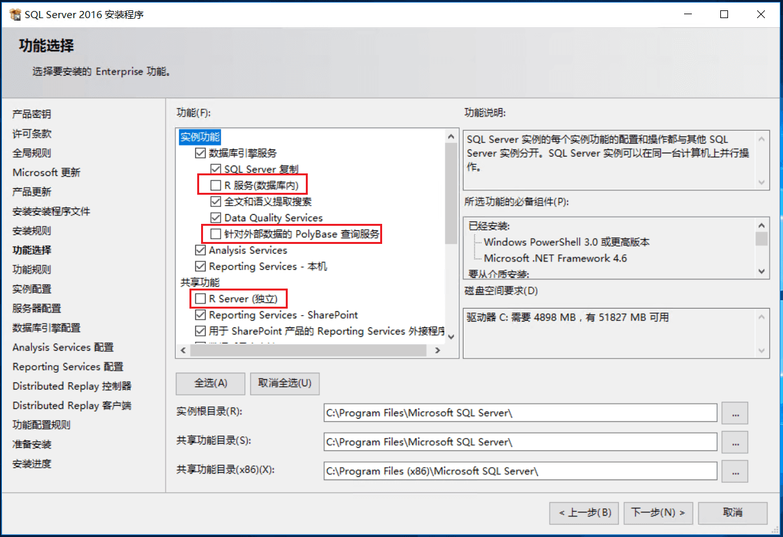Click the 实例根目录 path field
The image size is (783, 537).
[520, 413]
